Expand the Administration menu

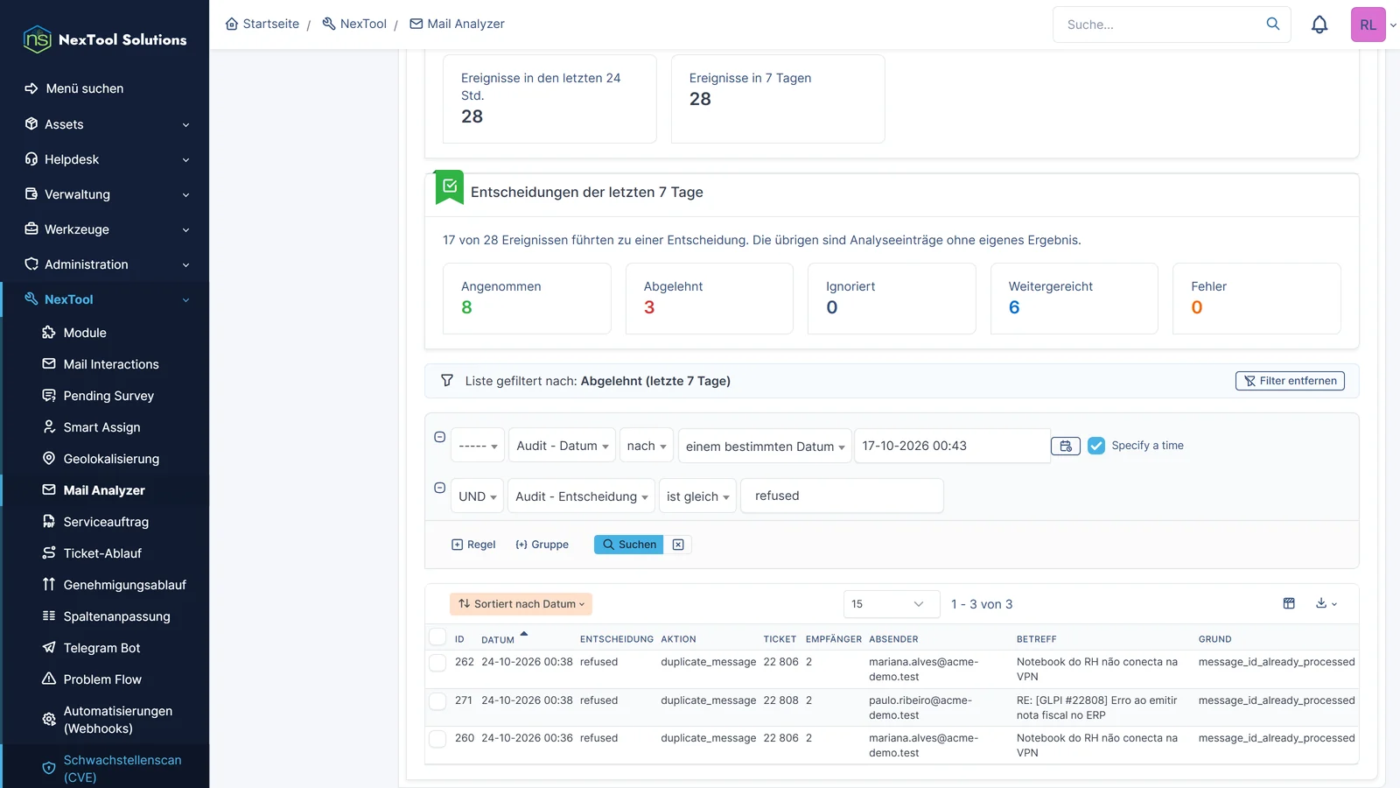[105, 264]
